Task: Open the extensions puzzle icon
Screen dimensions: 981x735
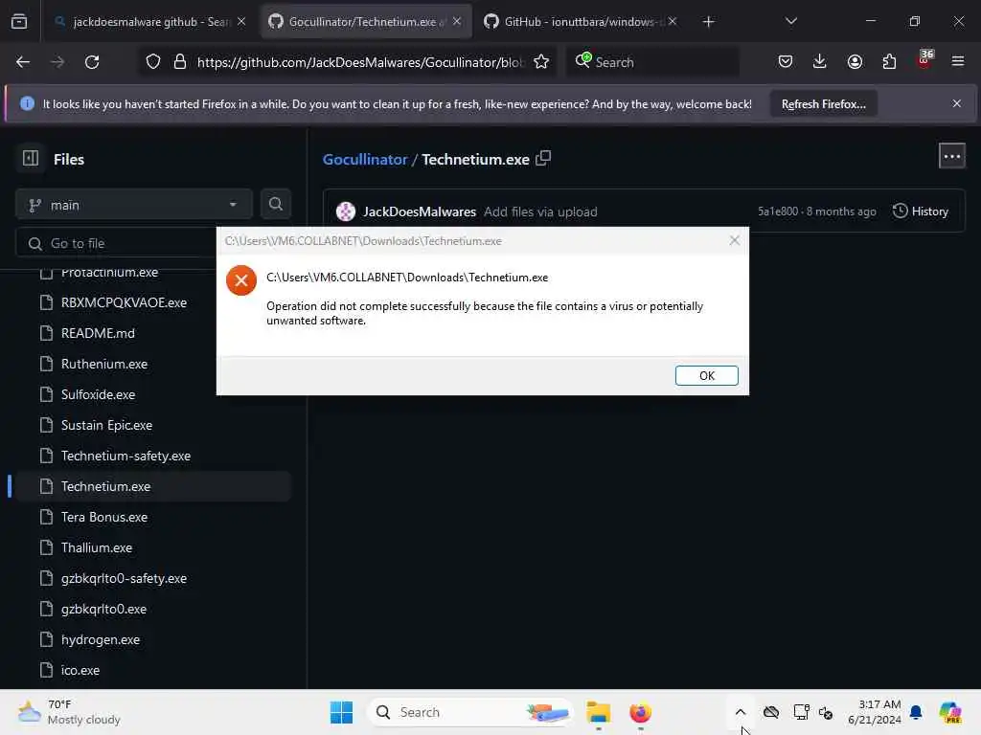Action: (x=889, y=61)
